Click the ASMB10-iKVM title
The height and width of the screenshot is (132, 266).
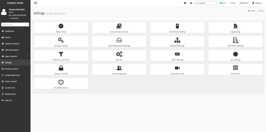coord(15,3)
